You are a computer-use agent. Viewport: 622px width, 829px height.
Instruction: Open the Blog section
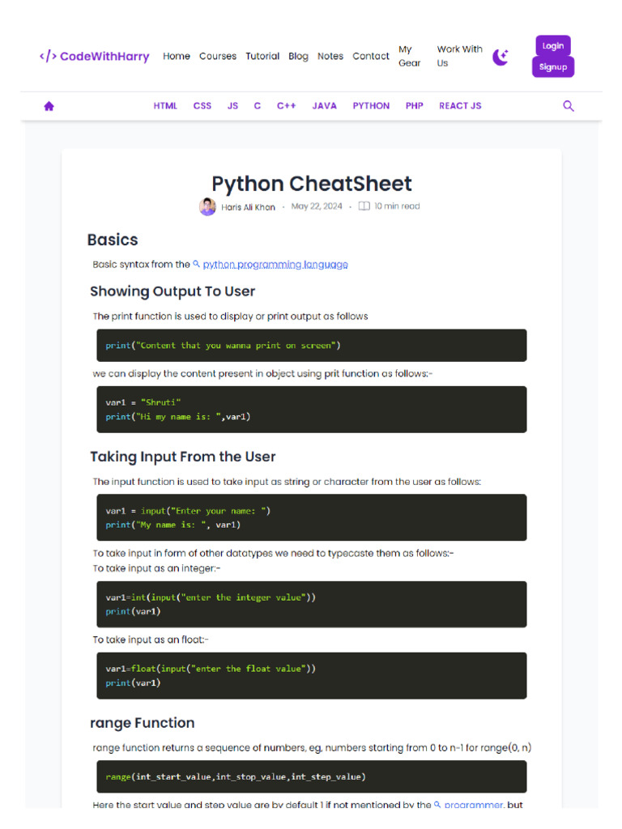click(x=298, y=57)
